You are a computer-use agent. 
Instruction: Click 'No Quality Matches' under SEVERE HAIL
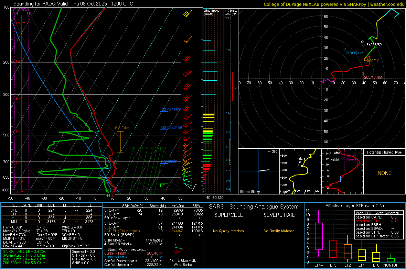279,231
